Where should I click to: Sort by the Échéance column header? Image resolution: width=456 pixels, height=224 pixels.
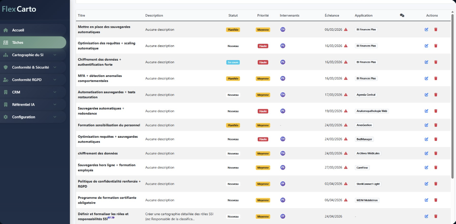[x=332, y=16]
